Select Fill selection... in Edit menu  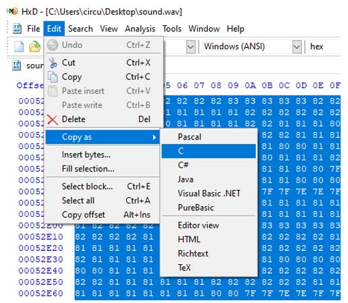[x=103, y=169]
